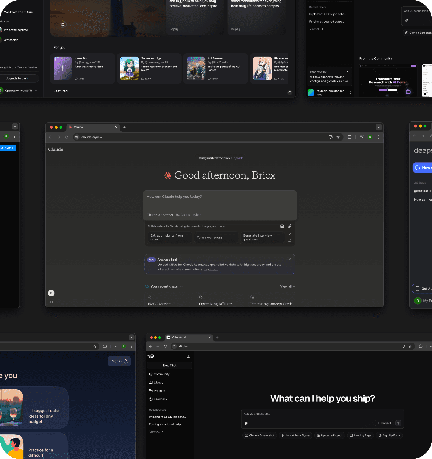This screenshot has height=459, width=432.
Task: Click camera screenshot icon in Claude composer
Action: click(282, 226)
